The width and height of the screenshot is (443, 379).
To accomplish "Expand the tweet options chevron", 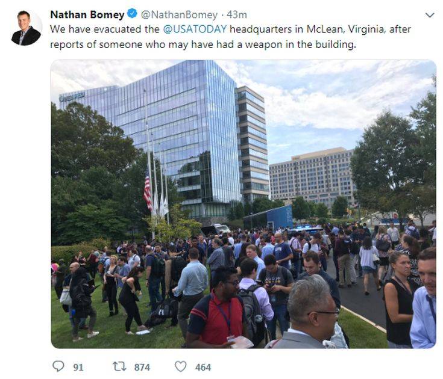I will (x=430, y=15).
